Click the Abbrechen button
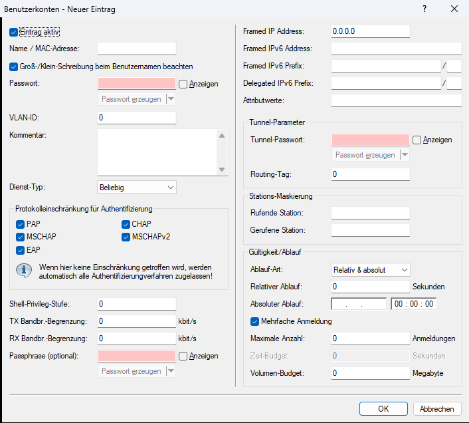The height and width of the screenshot is (423, 469). coord(436,409)
